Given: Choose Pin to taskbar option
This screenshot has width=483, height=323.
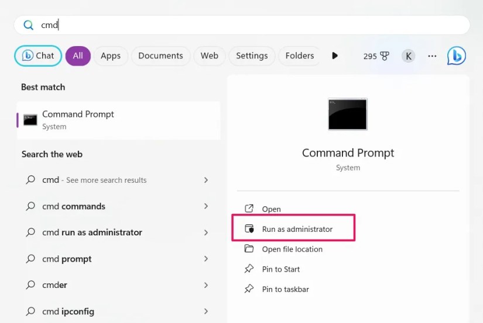Looking at the screenshot, I should pyautogui.click(x=285, y=289).
